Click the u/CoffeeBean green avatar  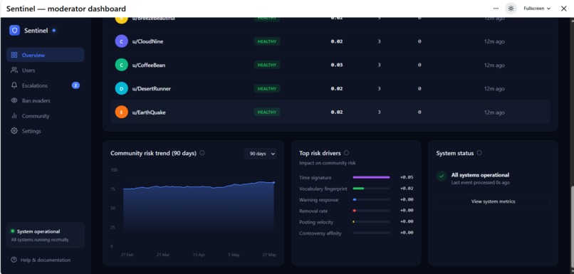(122, 65)
